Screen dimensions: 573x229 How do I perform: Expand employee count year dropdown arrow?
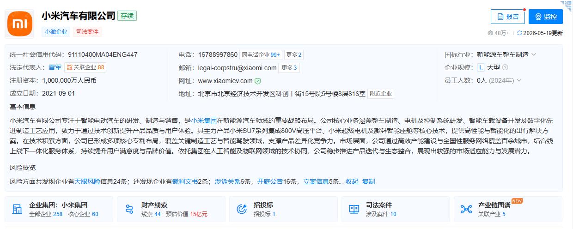tap(519, 80)
